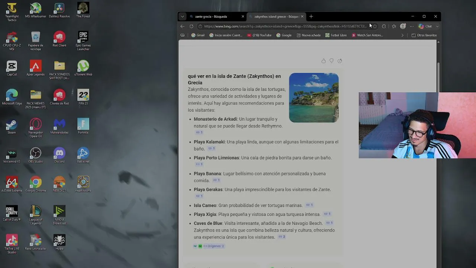The width and height of the screenshot is (476, 268).
Task: Like the answer with thumbs up
Action: pyautogui.click(x=324, y=61)
